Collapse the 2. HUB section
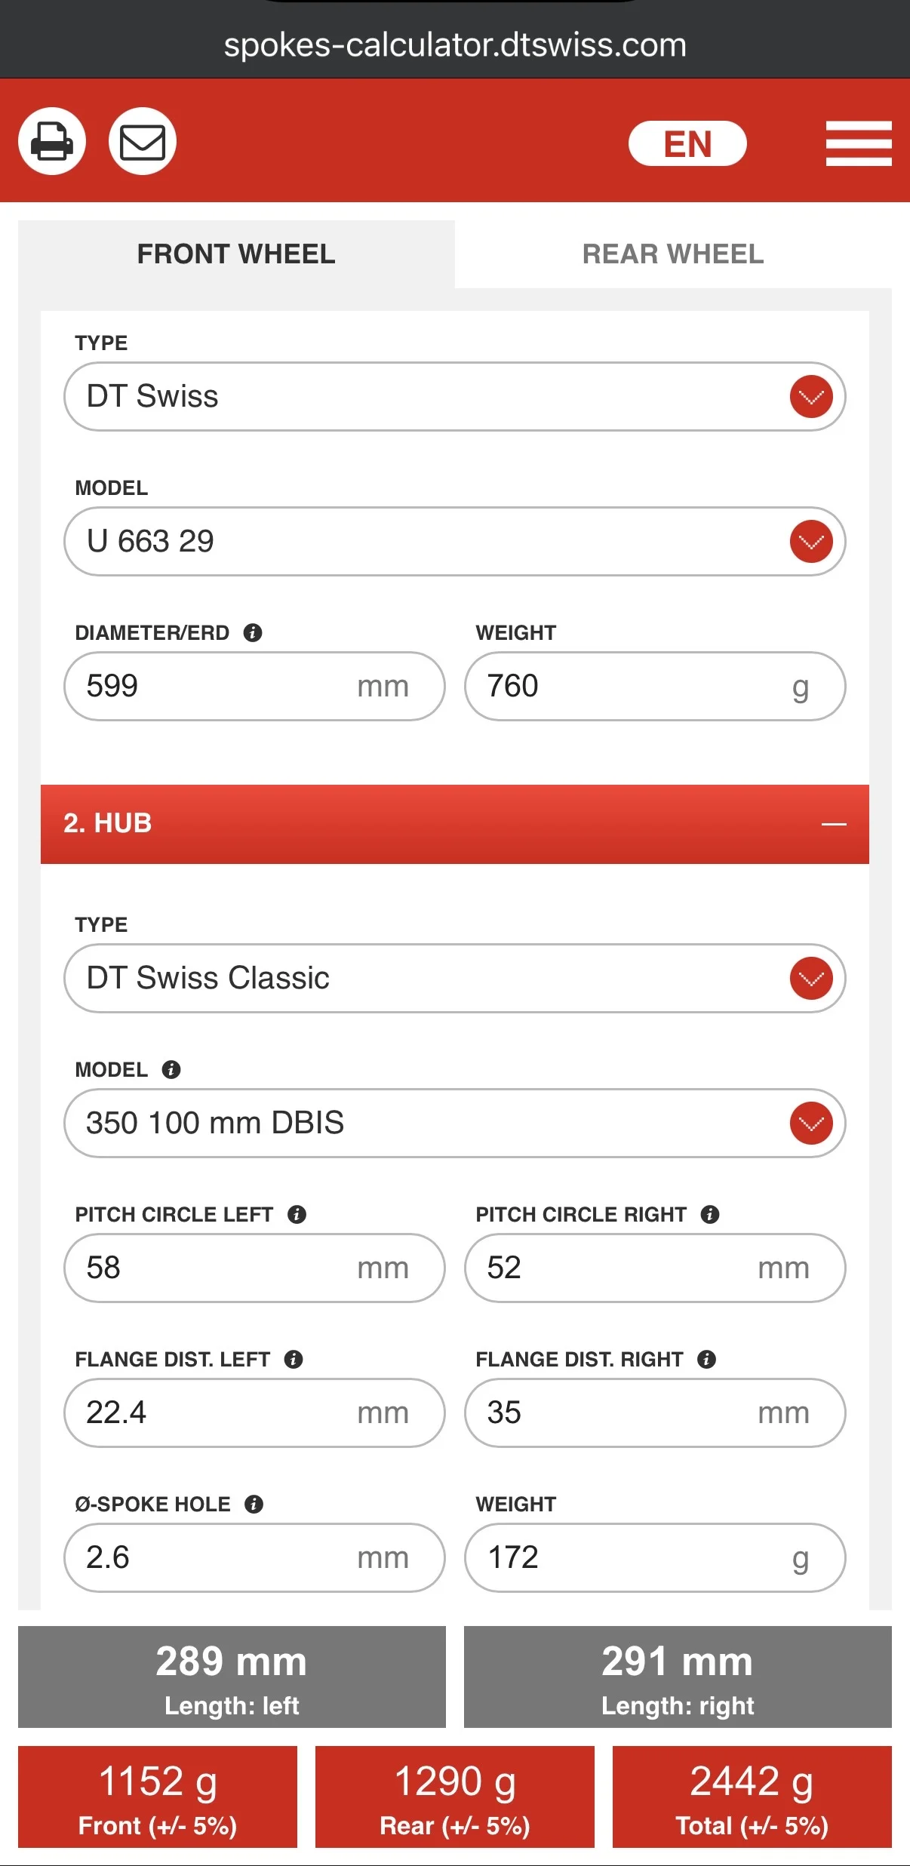This screenshot has width=910, height=1866. pyautogui.click(x=833, y=824)
